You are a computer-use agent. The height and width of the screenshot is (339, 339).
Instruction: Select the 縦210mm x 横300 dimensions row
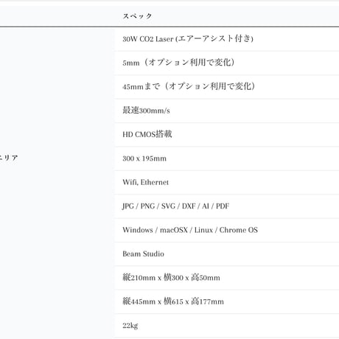pyautogui.click(x=227, y=277)
